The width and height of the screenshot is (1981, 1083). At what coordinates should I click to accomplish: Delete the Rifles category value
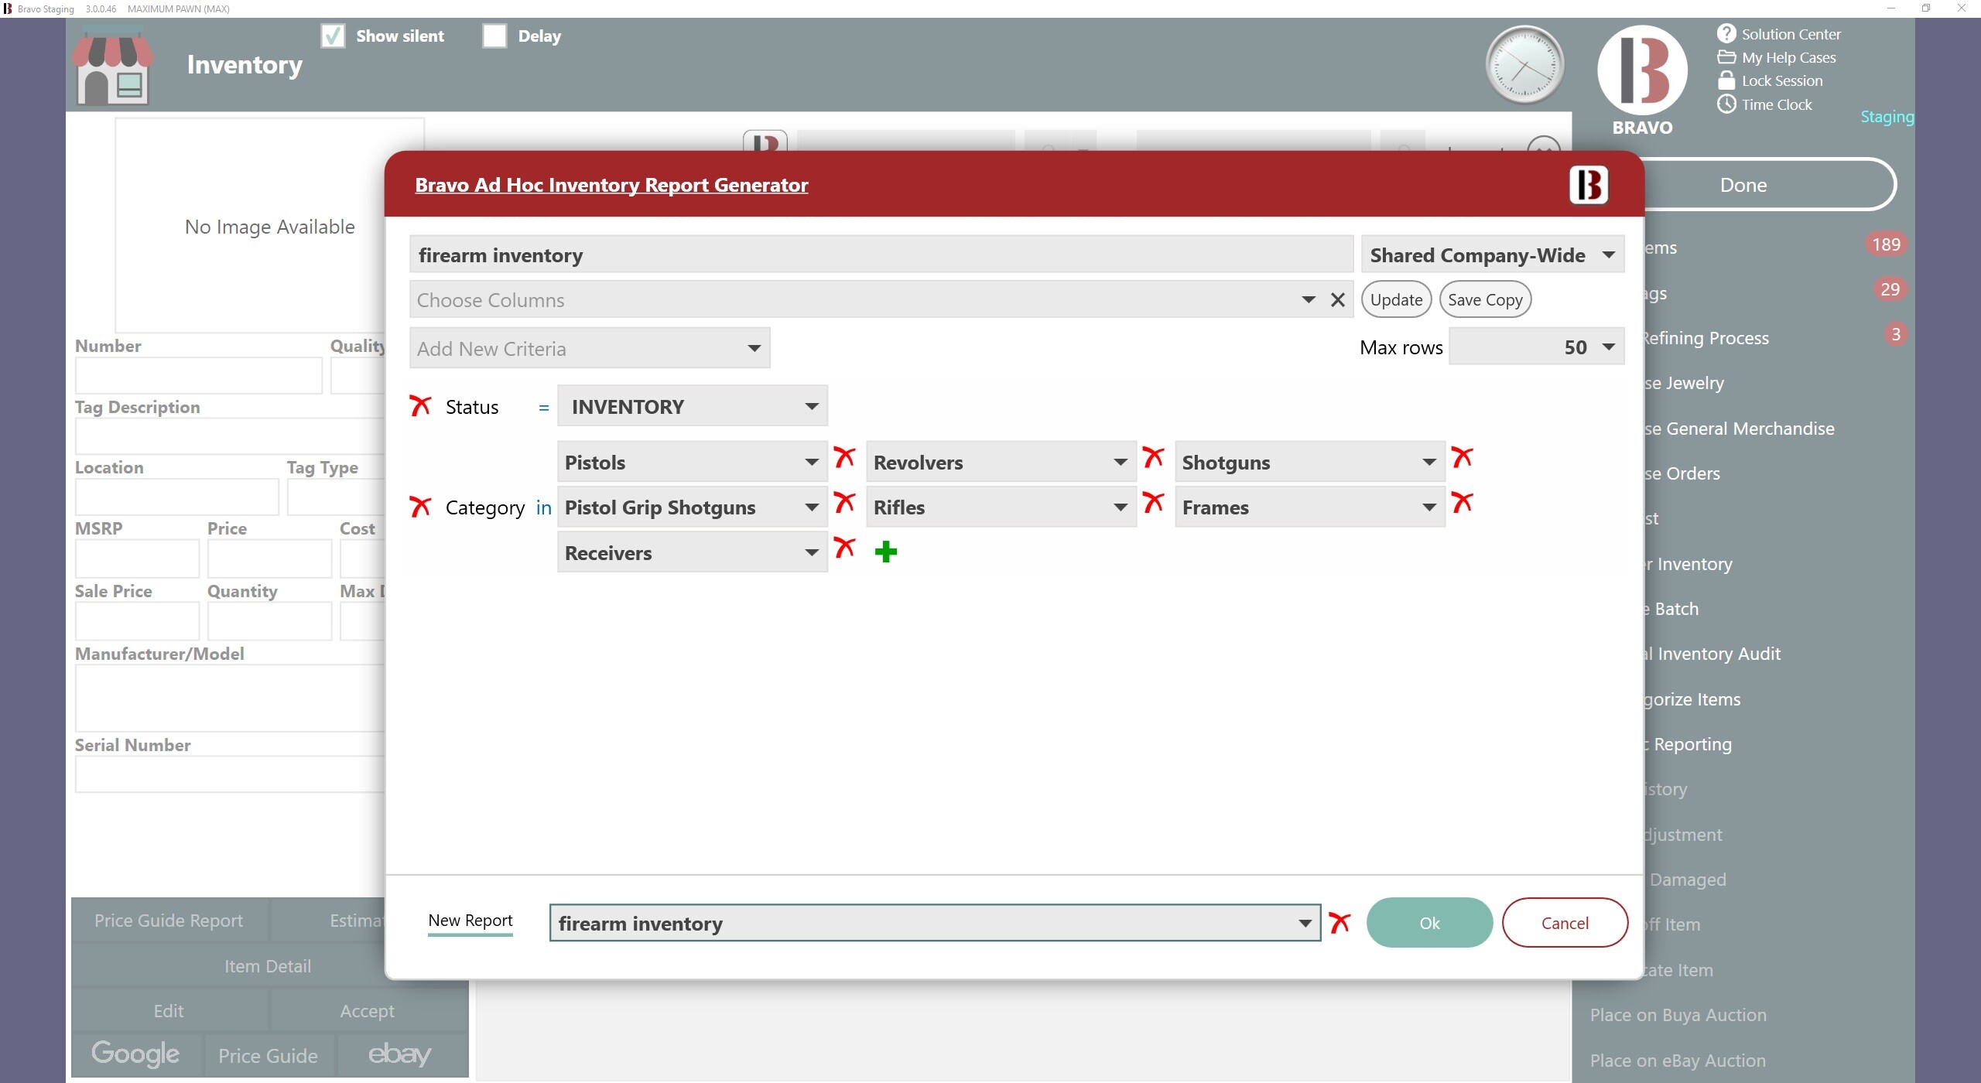[1153, 503]
